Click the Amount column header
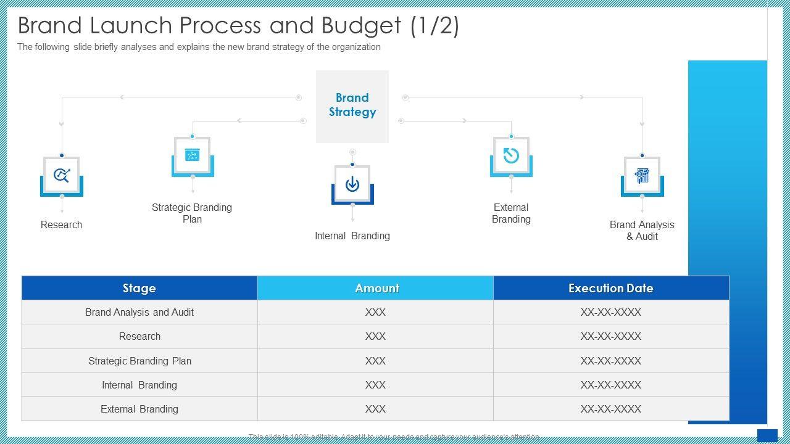 point(375,288)
